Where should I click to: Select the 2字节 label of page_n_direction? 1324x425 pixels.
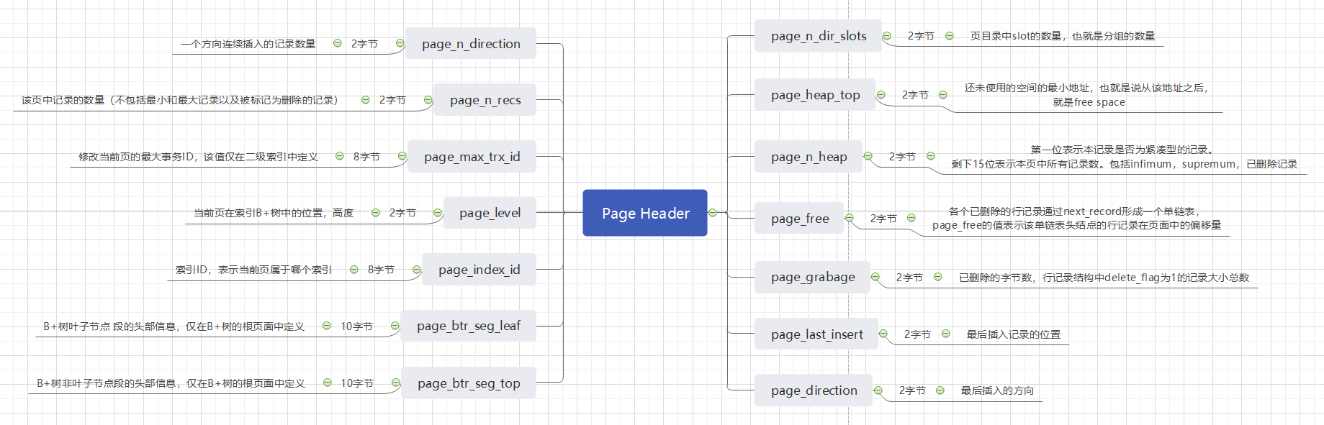click(x=364, y=44)
